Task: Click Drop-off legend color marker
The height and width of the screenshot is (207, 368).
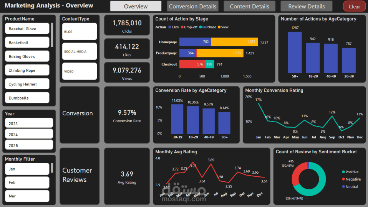Action: (x=182, y=27)
